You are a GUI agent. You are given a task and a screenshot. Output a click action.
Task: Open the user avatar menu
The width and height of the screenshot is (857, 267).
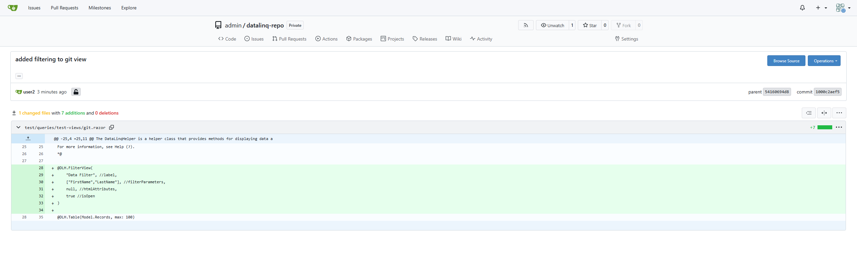tap(843, 8)
